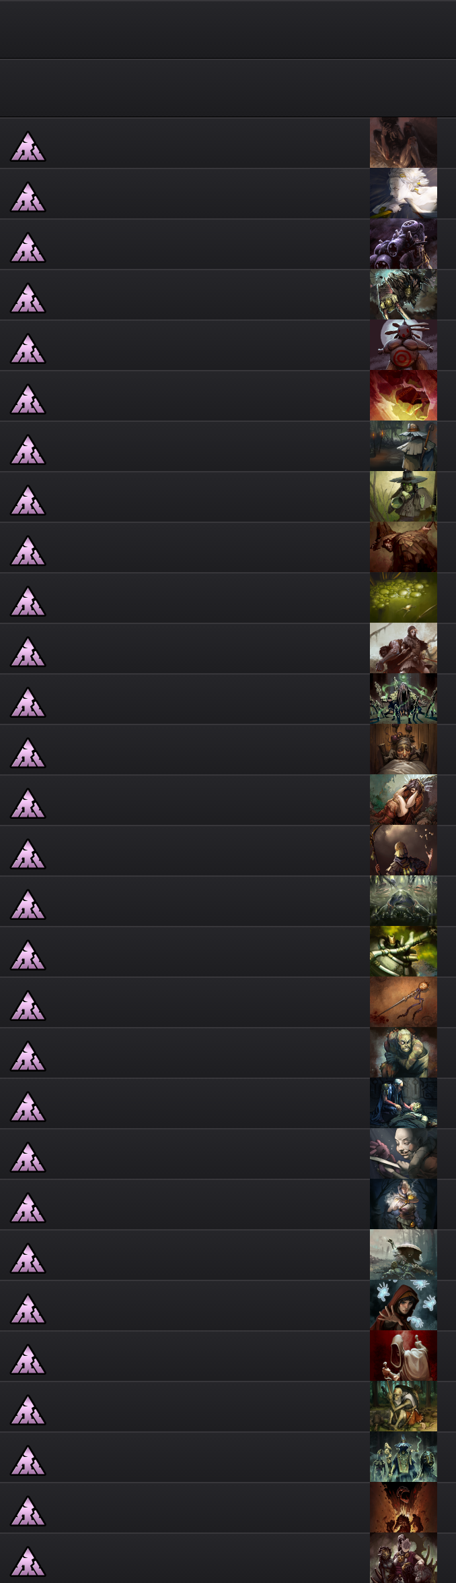Select the triangle icon beside the gold-helmeted staff bearer
This screenshot has height=1583, width=456.
(28, 854)
